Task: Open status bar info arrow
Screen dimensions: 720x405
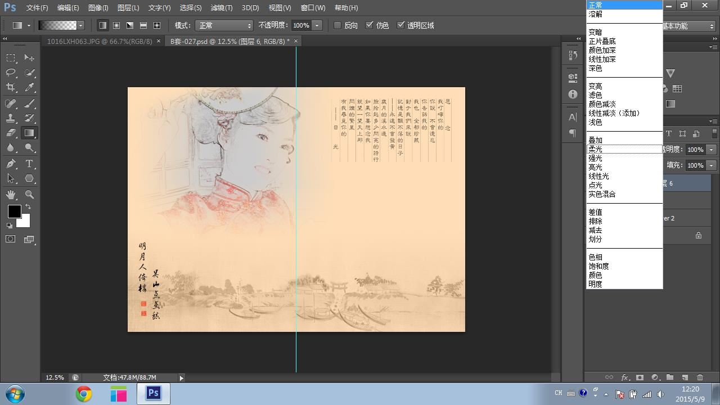Action: [181, 378]
